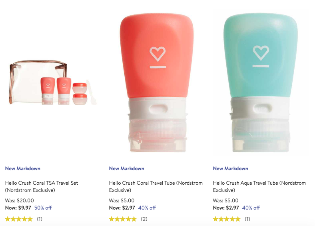Image resolution: width=315 pixels, height=226 pixels.
Task: Click star rating of Coral TSA Travel Set
Action: click(19, 219)
